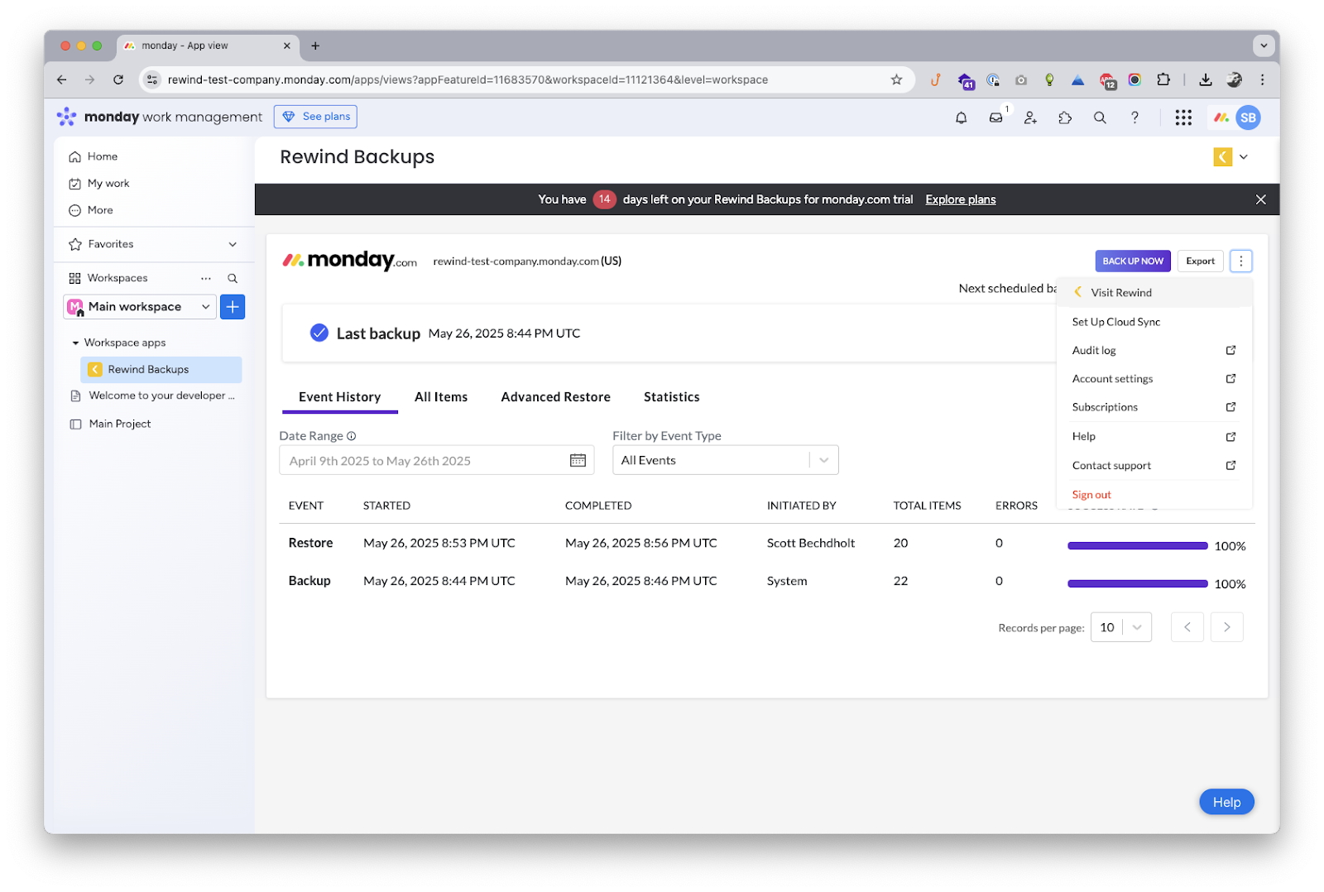Click the monday search magnifier icon
The width and height of the screenshot is (1324, 892).
(1100, 117)
